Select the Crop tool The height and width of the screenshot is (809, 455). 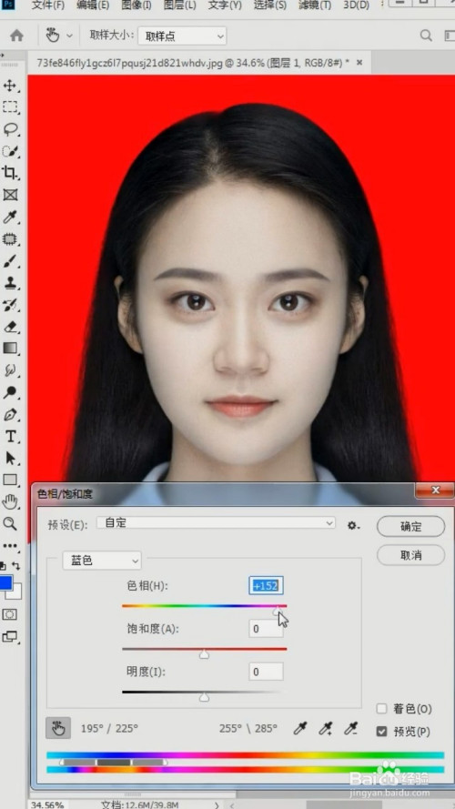coord(10,172)
